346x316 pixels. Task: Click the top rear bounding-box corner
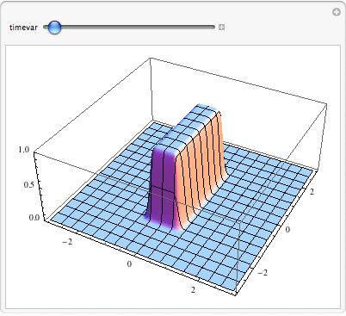click(x=150, y=58)
